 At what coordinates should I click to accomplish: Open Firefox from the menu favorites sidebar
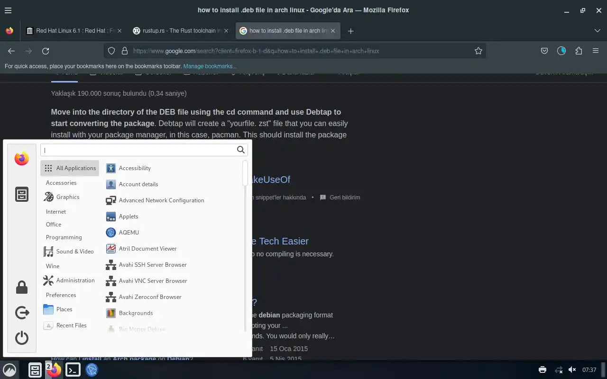pyautogui.click(x=21, y=158)
